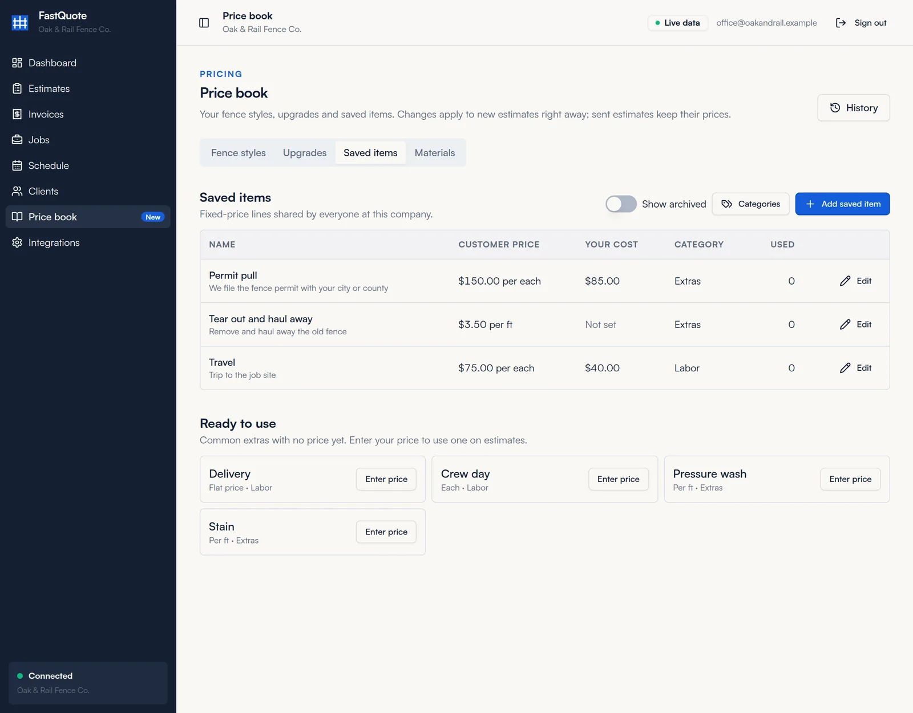The image size is (913, 713).
Task: Click the sign out arrow icon
Action: (x=841, y=23)
